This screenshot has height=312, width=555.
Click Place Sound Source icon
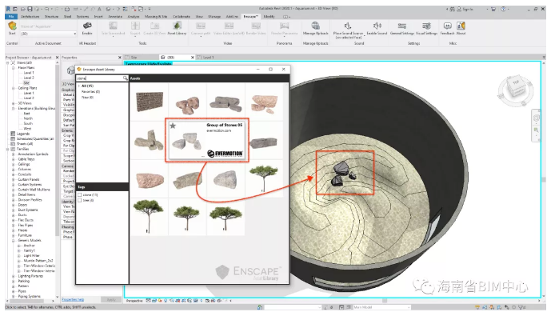[x=348, y=26]
